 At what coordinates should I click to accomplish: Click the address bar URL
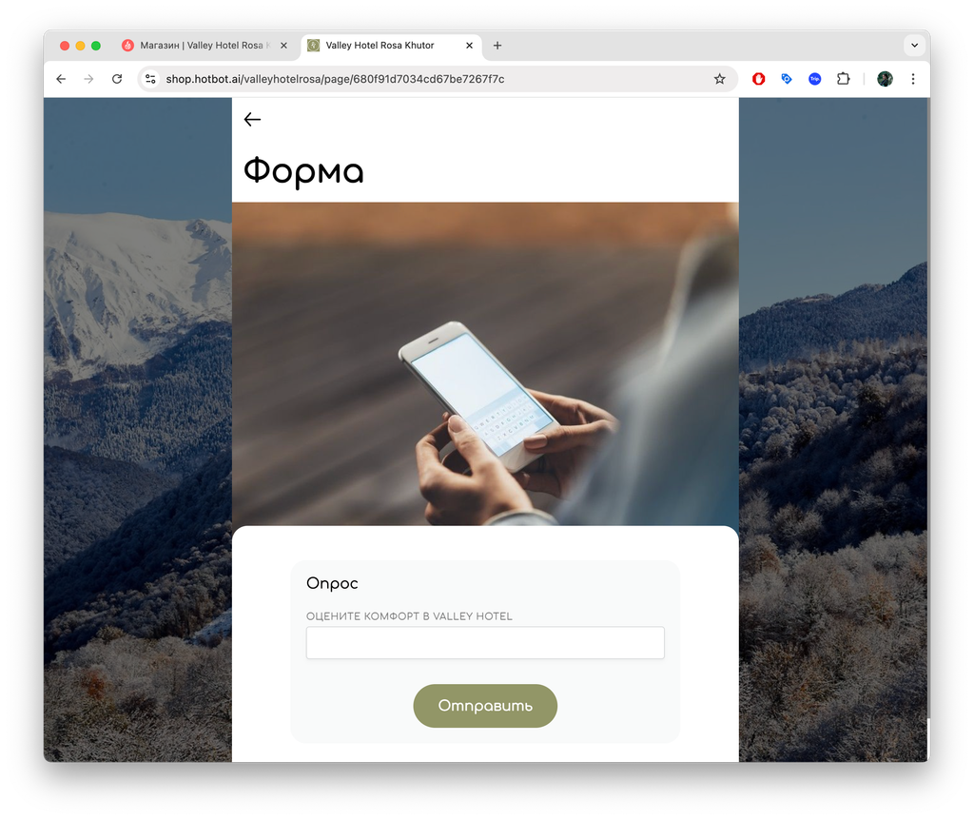[335, 79]
